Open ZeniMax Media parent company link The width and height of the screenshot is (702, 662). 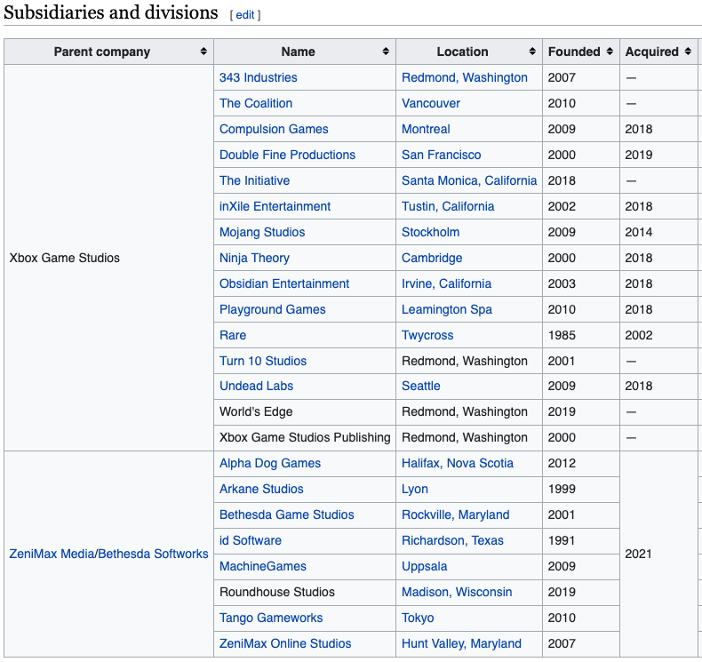click(52, 554)
